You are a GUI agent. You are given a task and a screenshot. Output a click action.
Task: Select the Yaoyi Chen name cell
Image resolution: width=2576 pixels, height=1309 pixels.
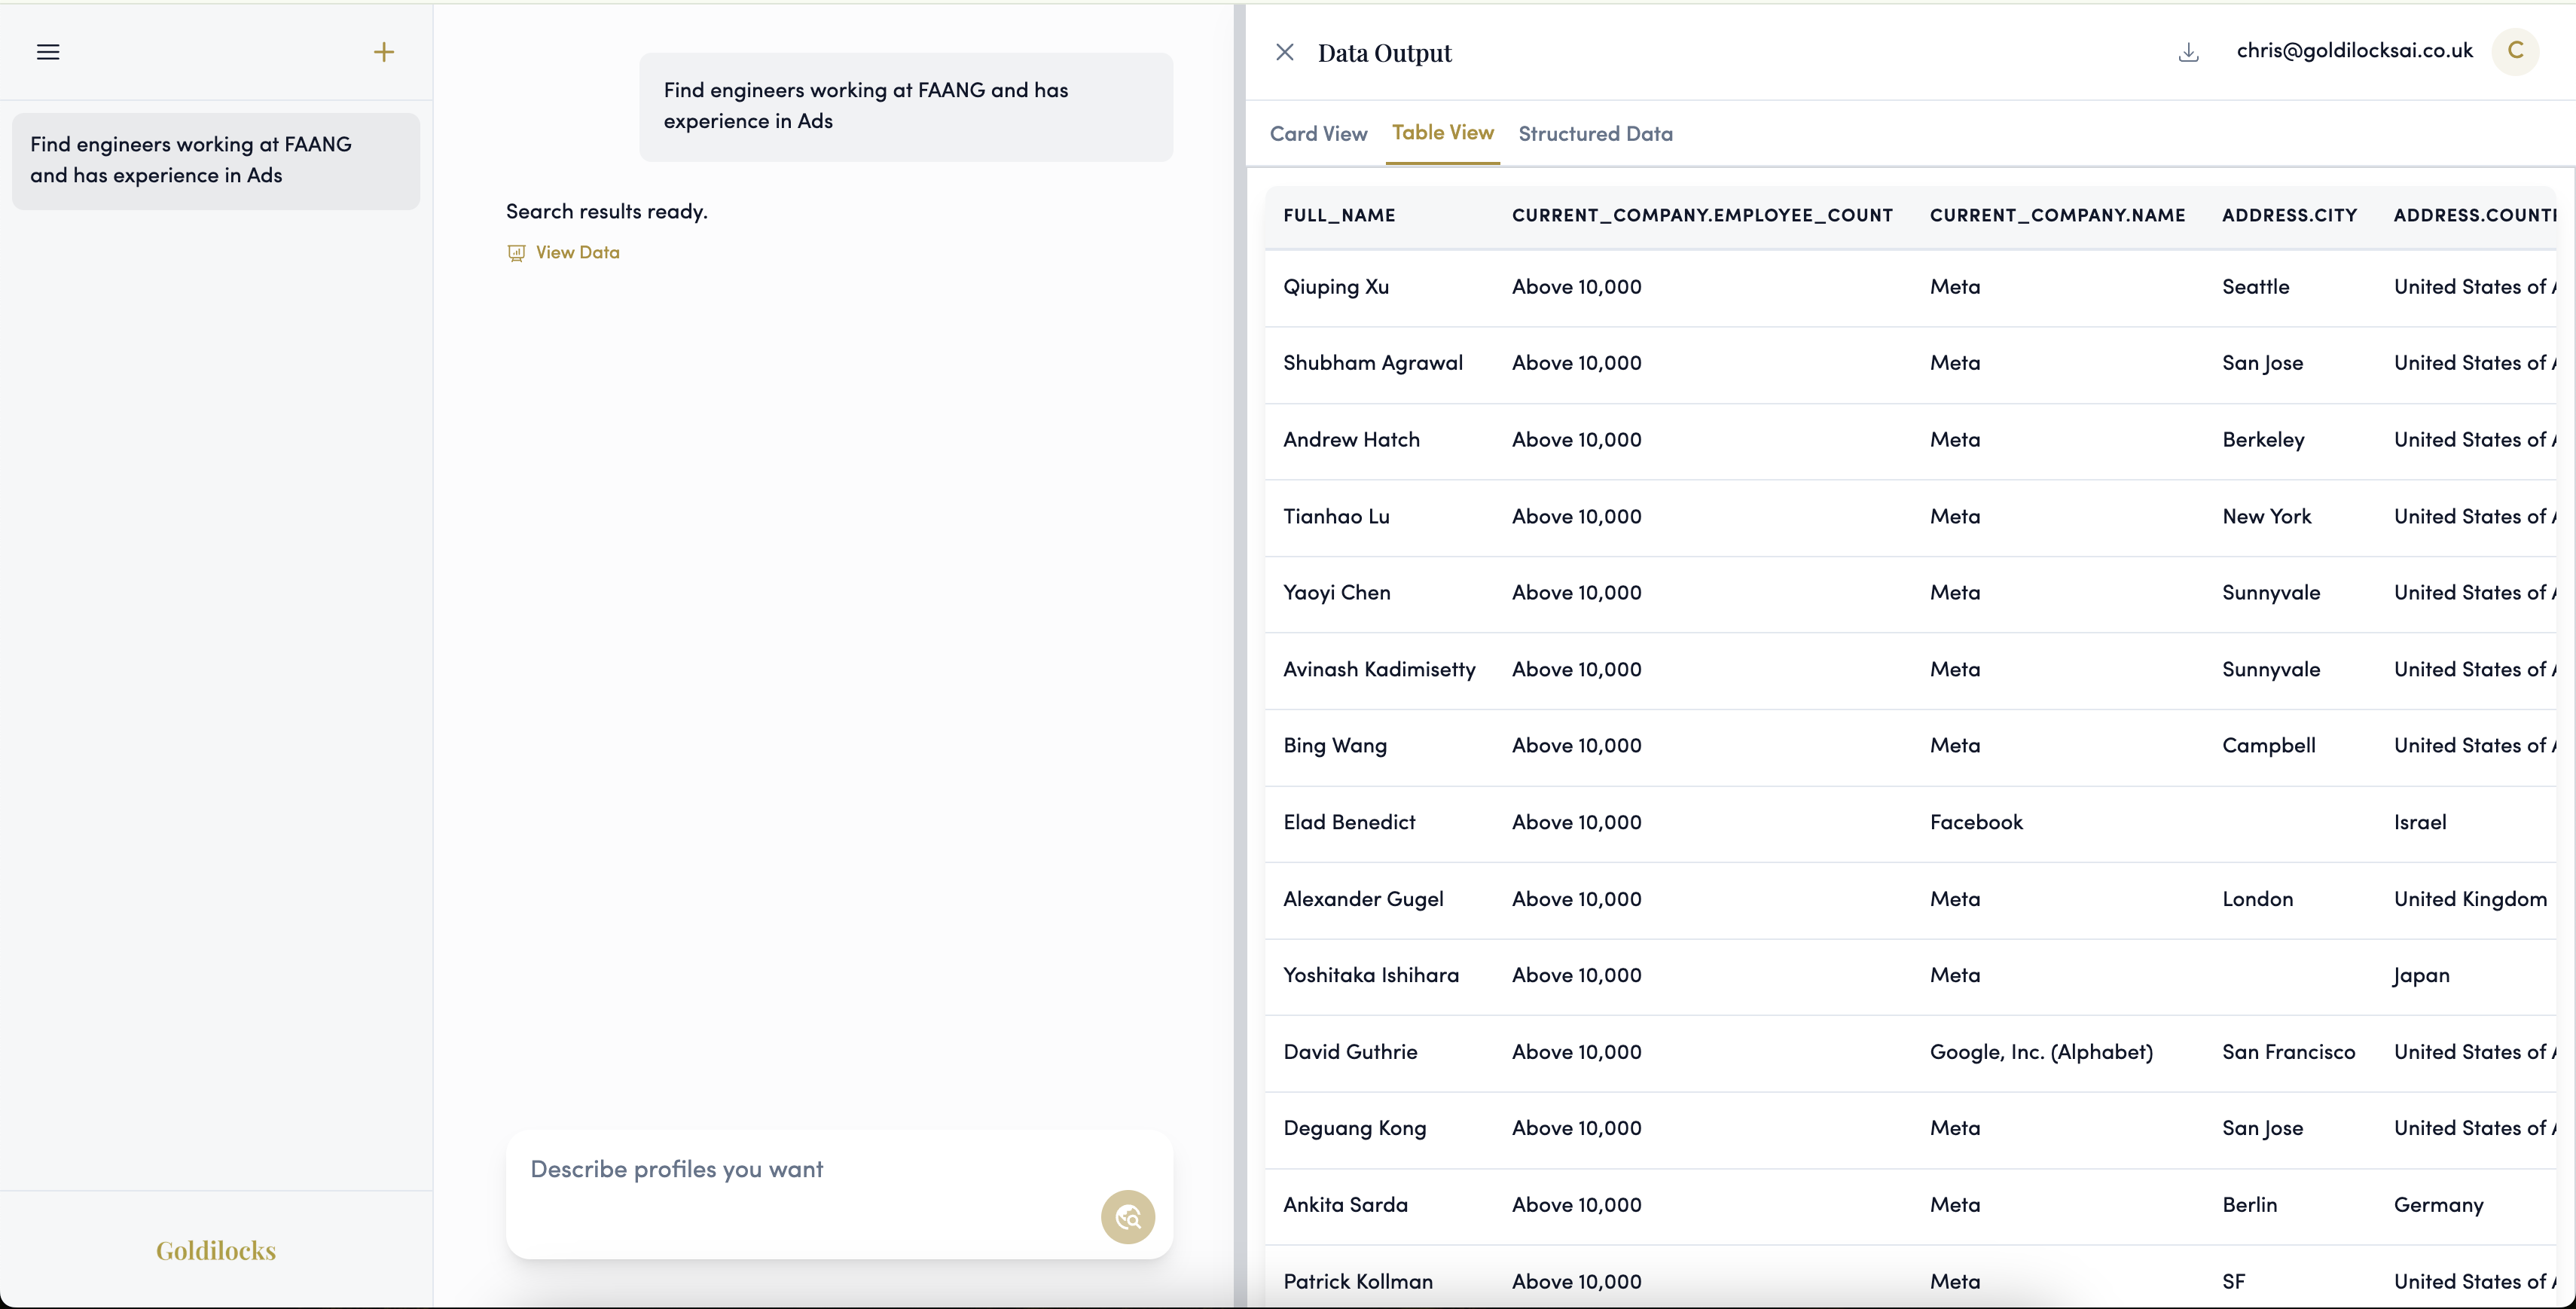tap(1337, 593)
